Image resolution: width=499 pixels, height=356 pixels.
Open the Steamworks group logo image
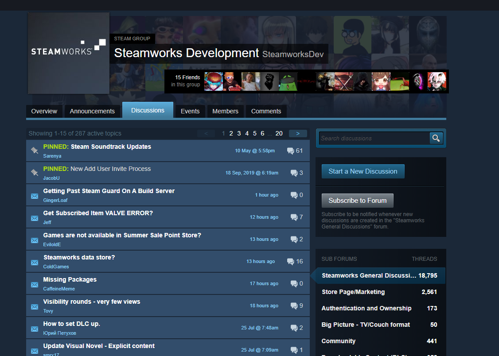(x=69, y=53)
